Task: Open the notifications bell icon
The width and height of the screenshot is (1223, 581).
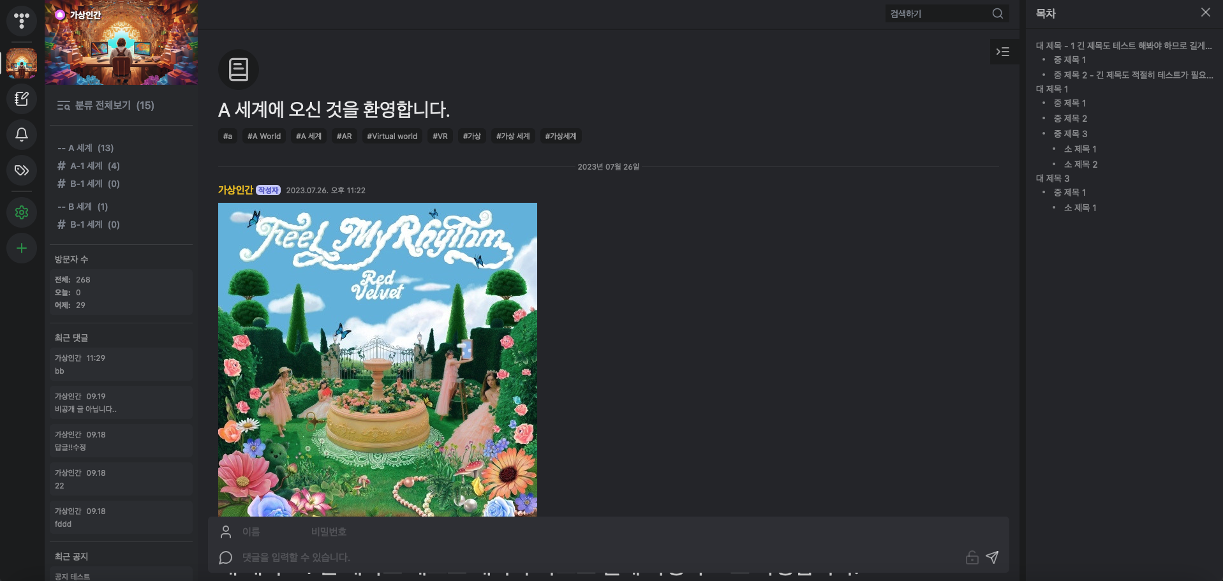Action: point(22,135)
